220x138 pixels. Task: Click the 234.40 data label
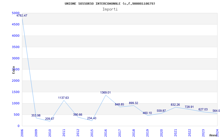point(92,118)
